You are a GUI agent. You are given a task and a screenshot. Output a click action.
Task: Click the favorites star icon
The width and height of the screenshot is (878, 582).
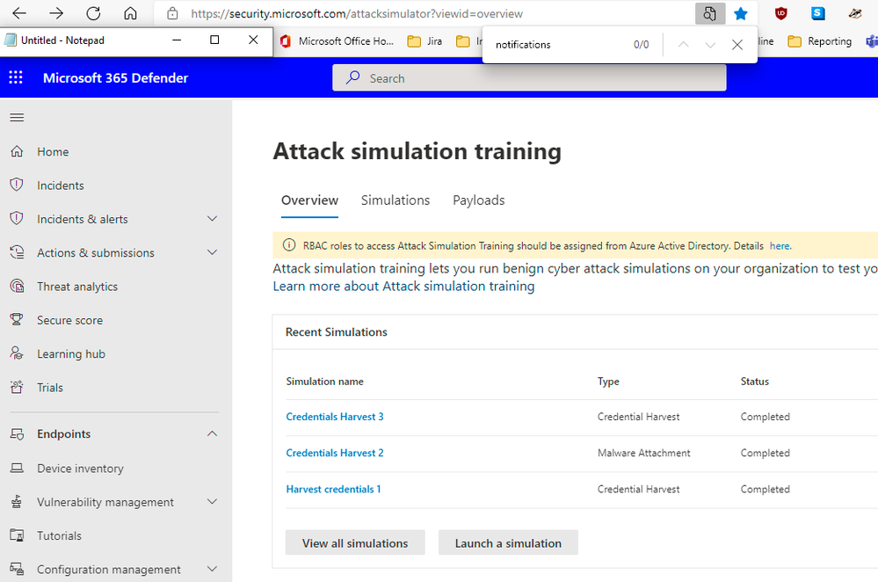(x=741, y=13)
